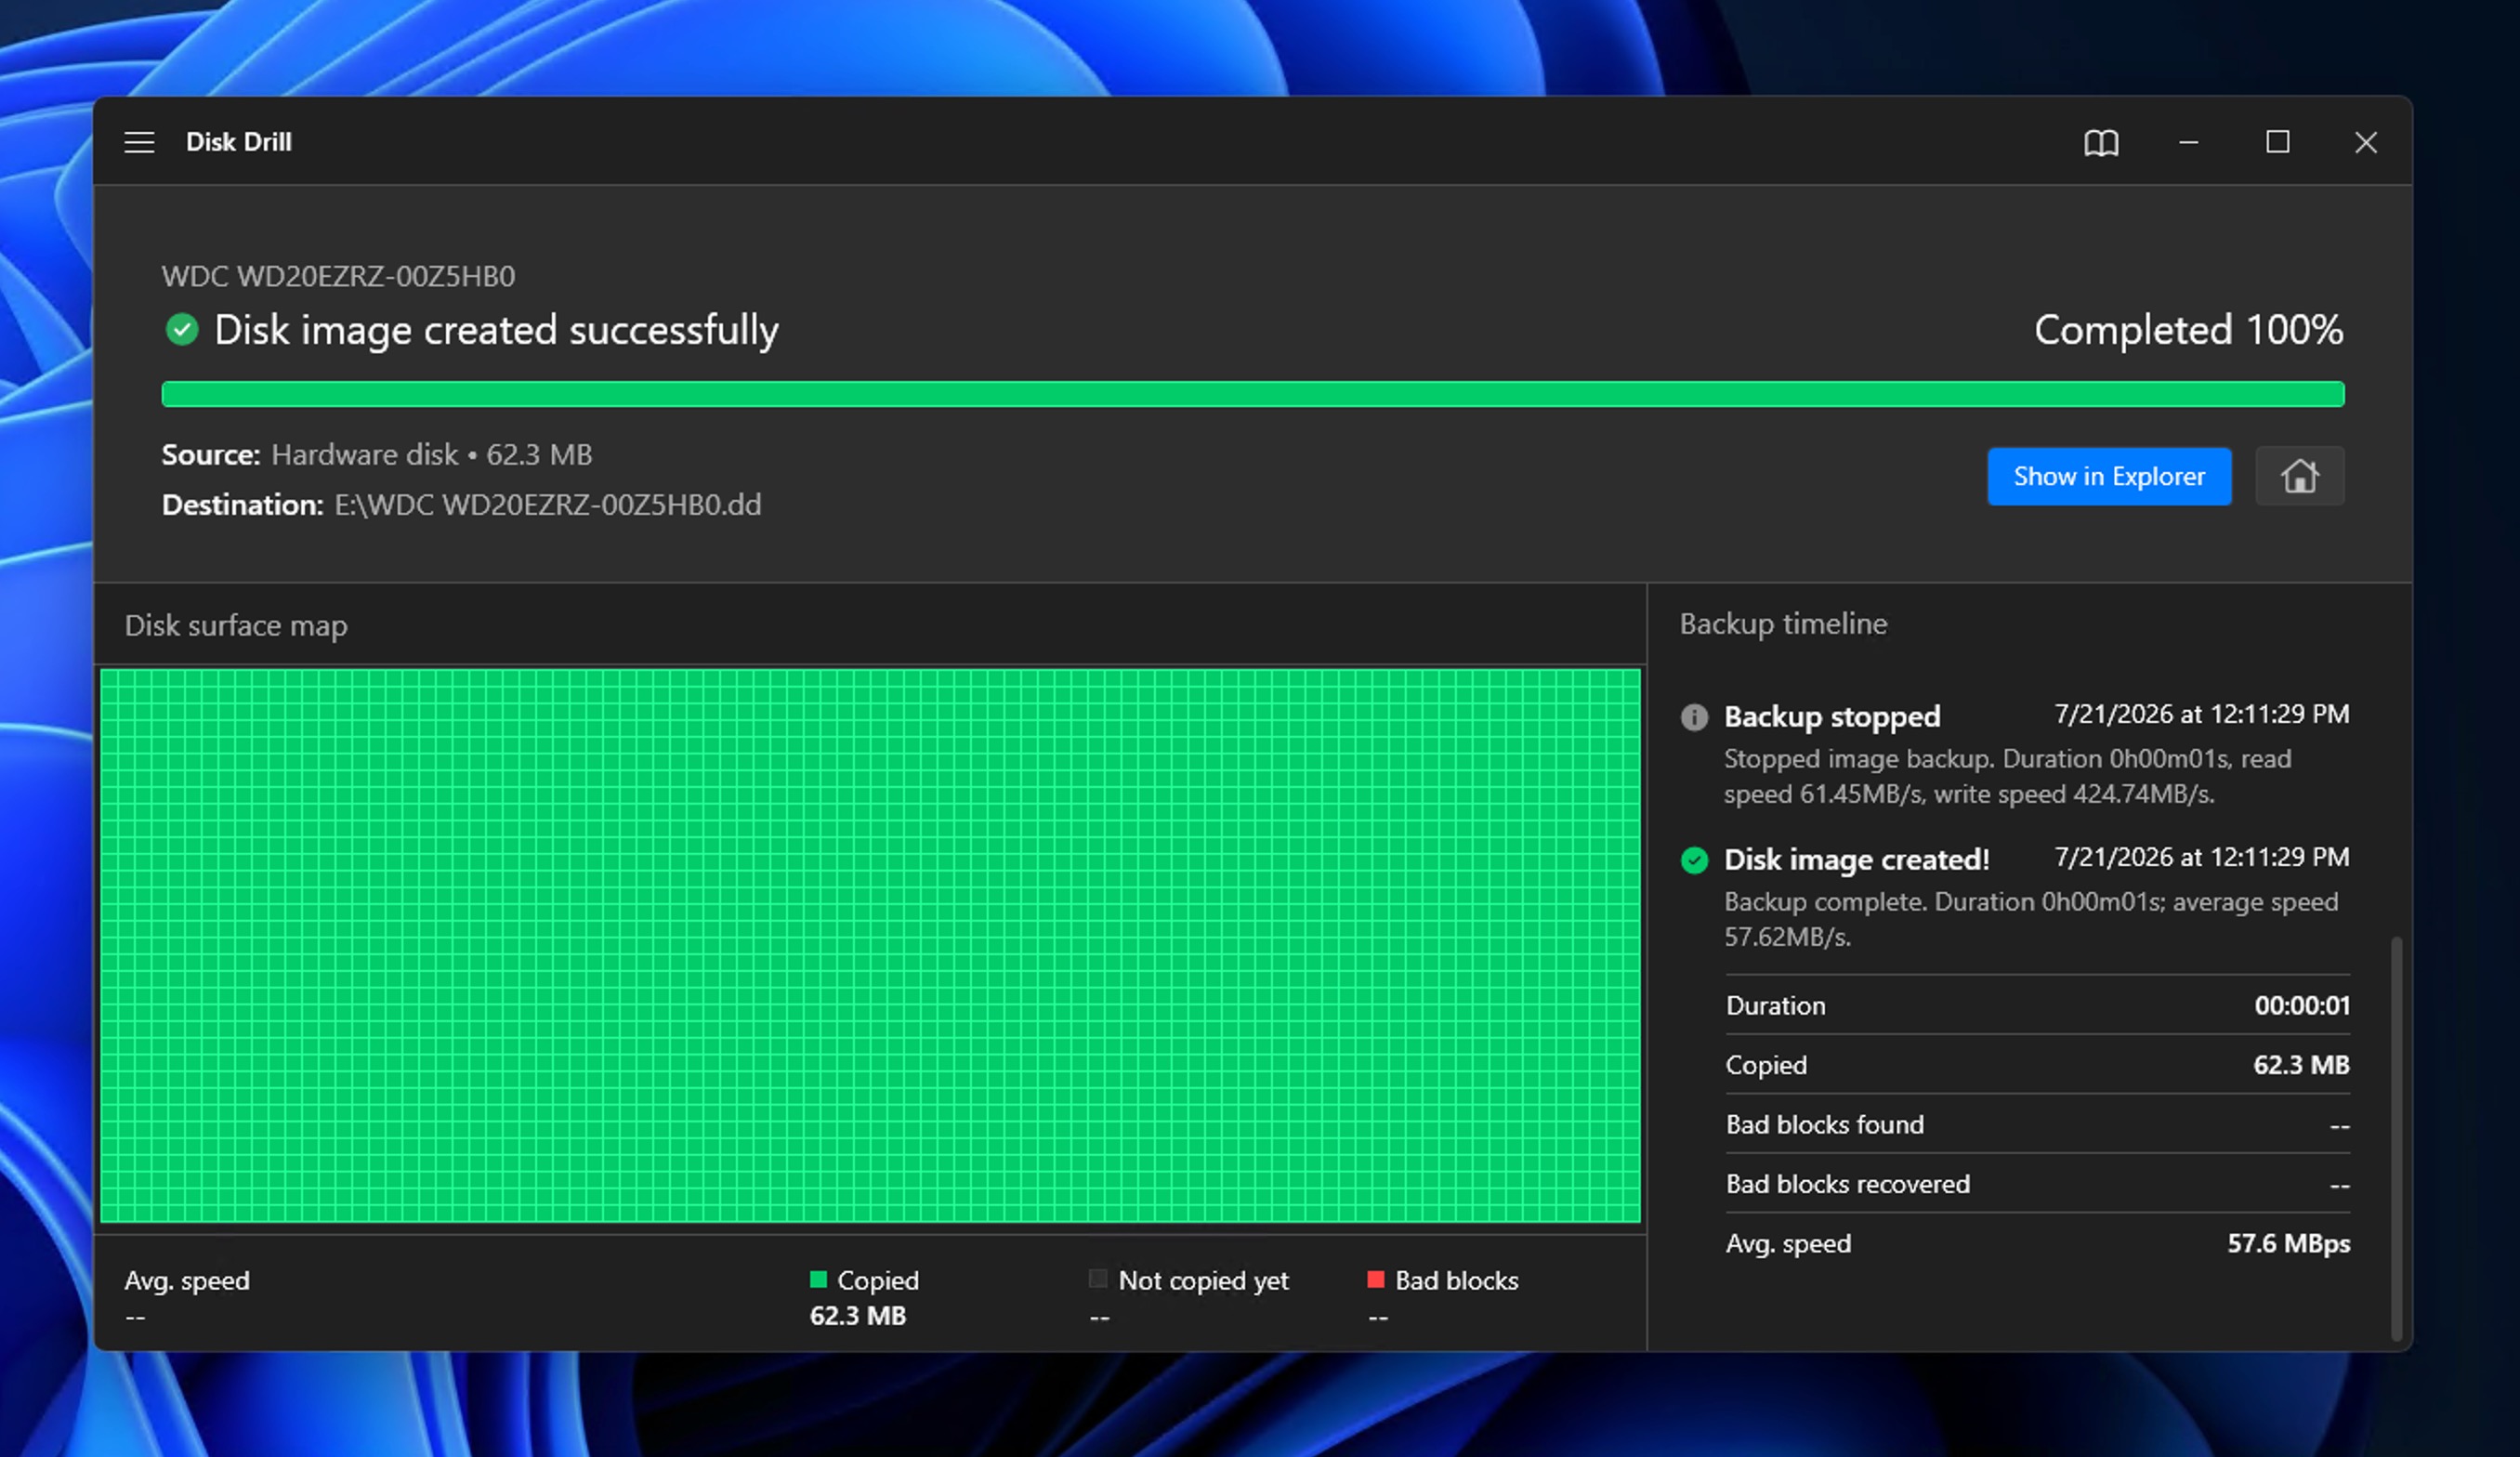Click the Completed 100% text
The height and width of the screenshot is (1457, 2520).
pyautogui.click(x=2189, y=330)
